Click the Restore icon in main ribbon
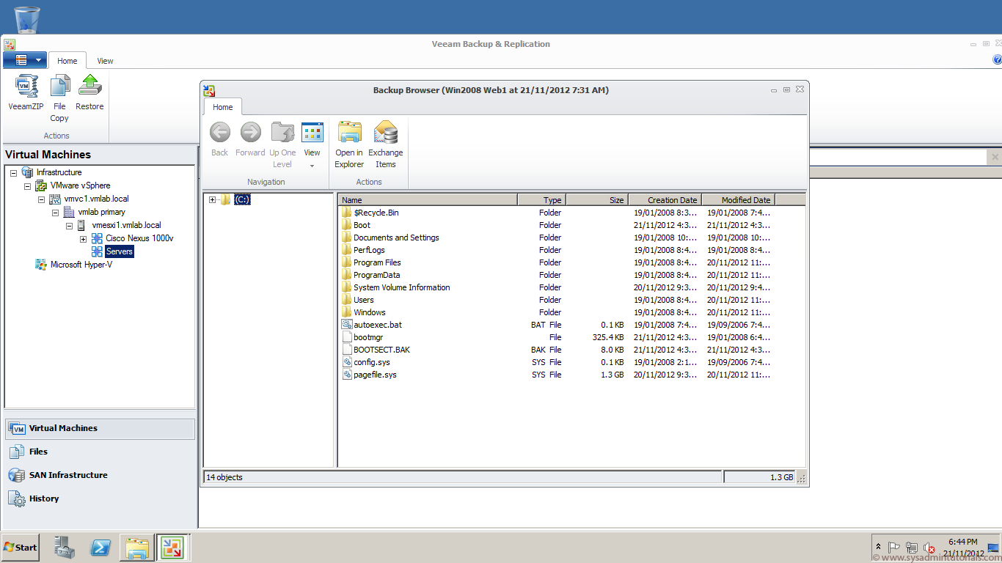Image resolution: width=1002 pixels, height=563 pixels. (89, 92)
